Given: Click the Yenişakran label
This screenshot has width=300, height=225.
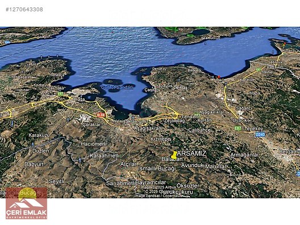Looking at the screenshot, I should pos(126,122).
